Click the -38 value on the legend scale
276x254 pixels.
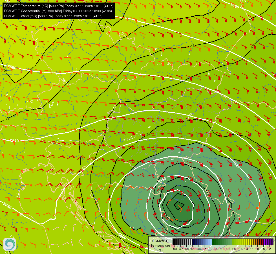[x=198, y=249]
